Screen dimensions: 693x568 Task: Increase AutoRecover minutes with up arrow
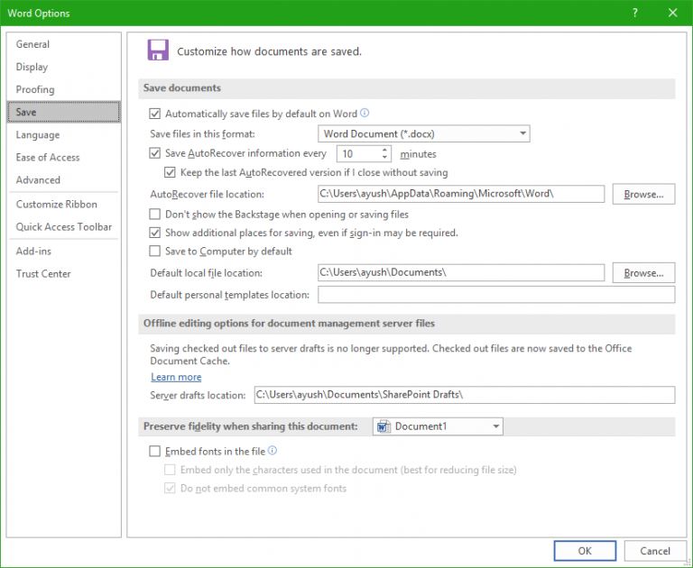385,150
